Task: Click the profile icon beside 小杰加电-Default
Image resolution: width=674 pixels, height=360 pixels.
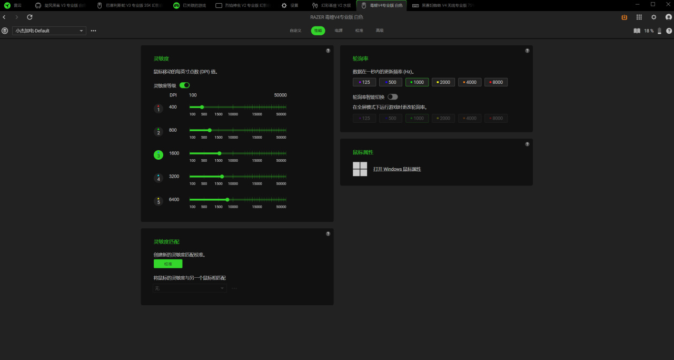Action: pyautogui.click(x=5, y=31)
